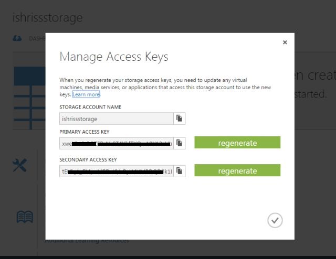The image size is (336, 259).
Task: Click the open book learning icon
Action: pyautogui.click(x=25, y=217)
